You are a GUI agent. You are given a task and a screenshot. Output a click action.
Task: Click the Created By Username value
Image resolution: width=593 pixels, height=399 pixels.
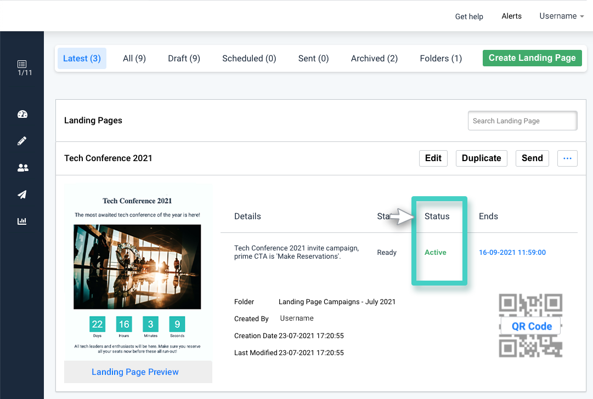coord(297,318)
